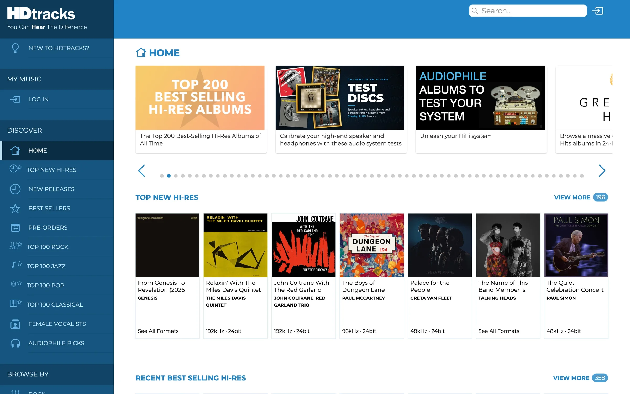Select the second carousel pagination dot
The image size is (630, 394).
pos(169,176)
